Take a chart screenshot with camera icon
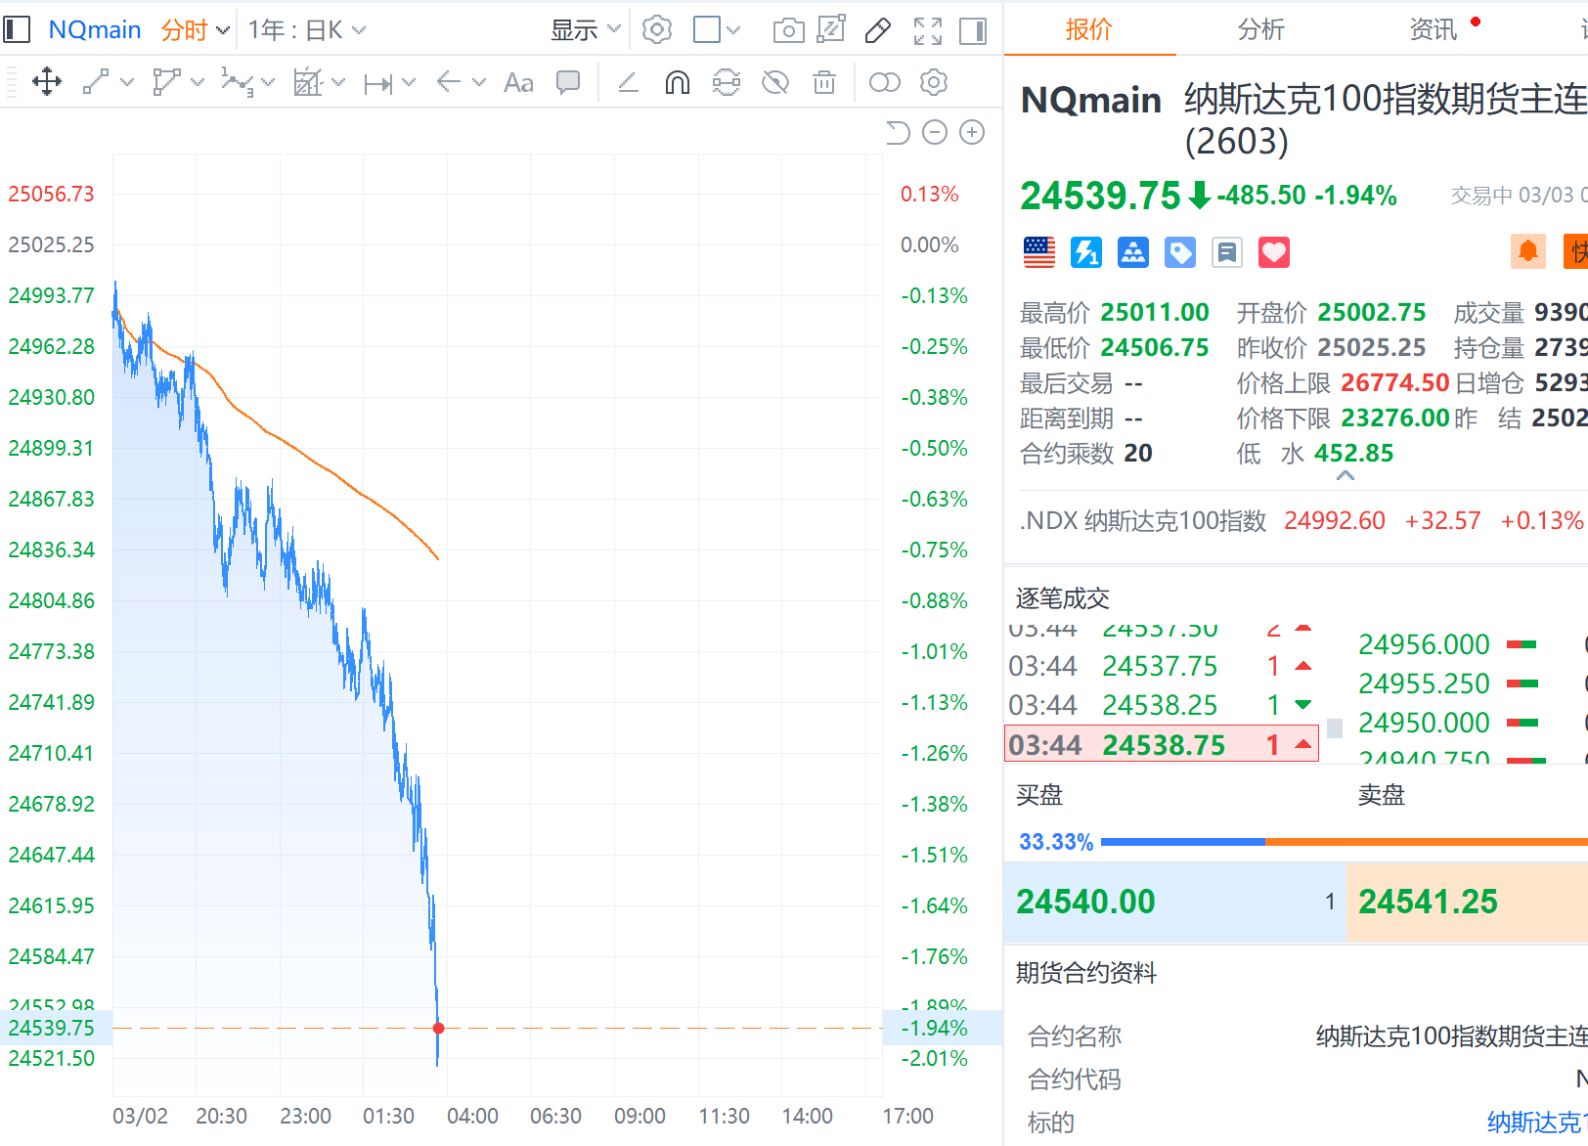Screen dimensions: 1588x1146 (788, 30)
